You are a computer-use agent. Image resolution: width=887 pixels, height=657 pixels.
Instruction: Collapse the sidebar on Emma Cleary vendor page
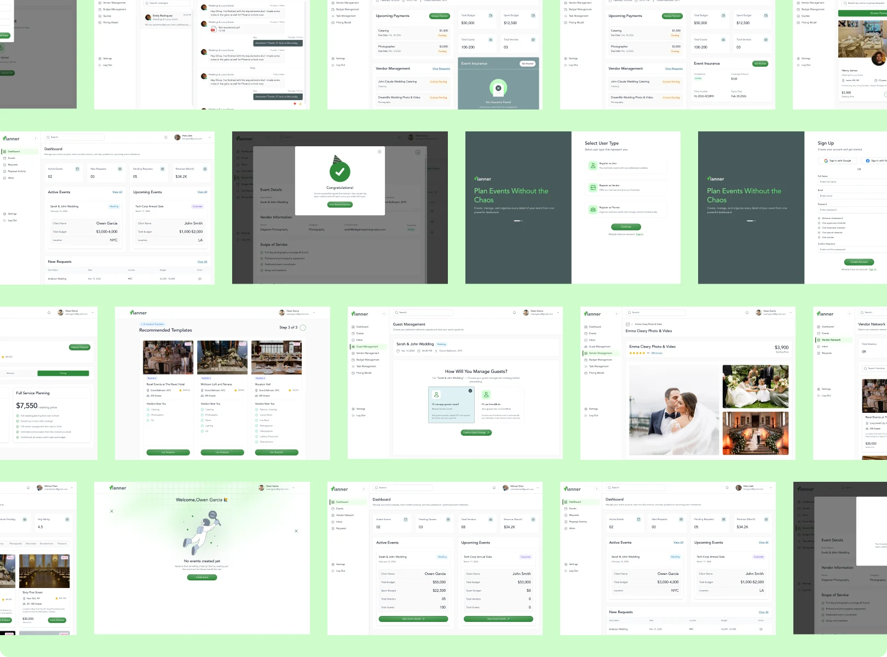[x=617, y=314]
